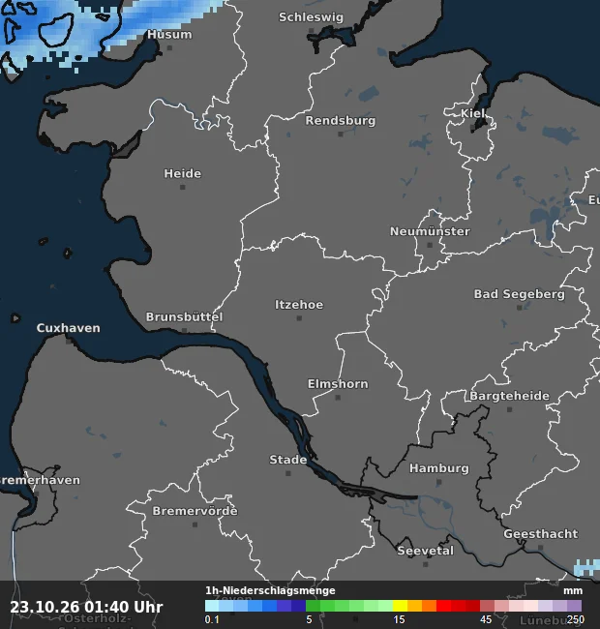Viewport: 600px width, 629px height.
Task: Select the Brunsbüttel label
Action: coord(184,316)
